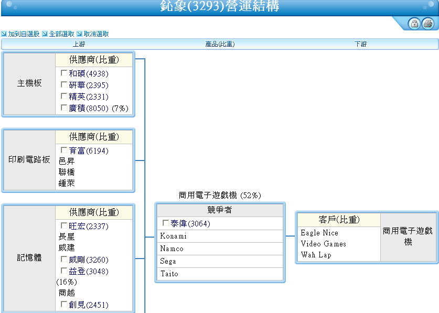Click the 上游 column header
The image size is (439, 313).
[79, 44]
